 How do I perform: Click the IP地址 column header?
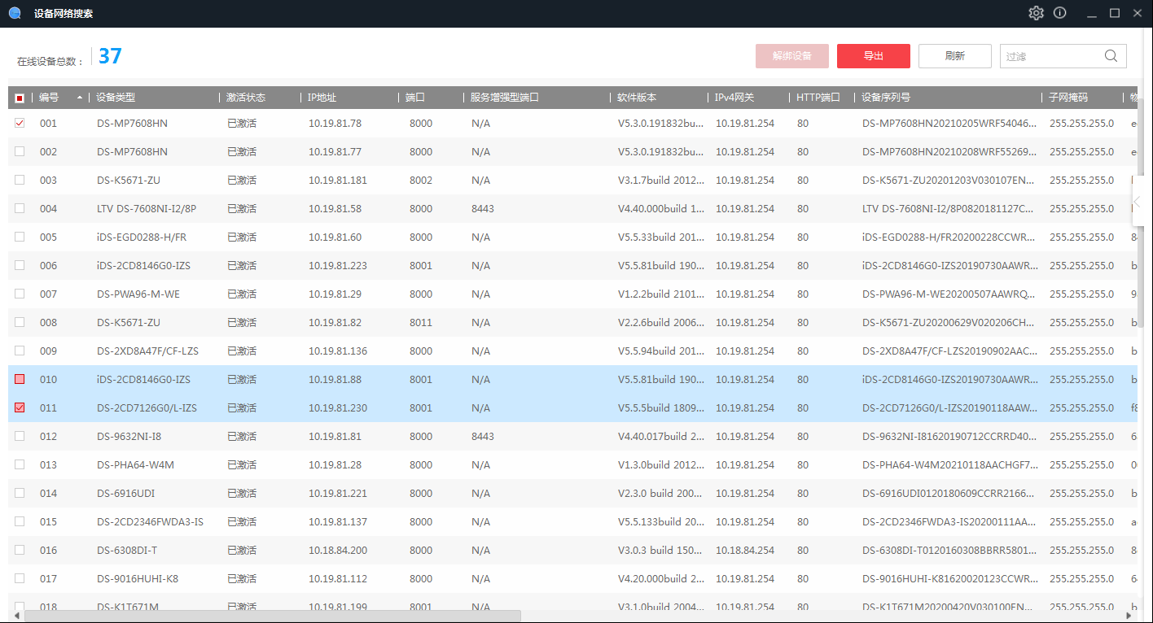click(x=322, y=98)
